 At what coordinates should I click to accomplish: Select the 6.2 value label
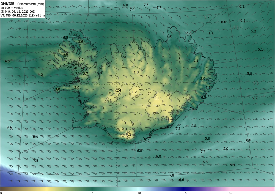(243, 21)
